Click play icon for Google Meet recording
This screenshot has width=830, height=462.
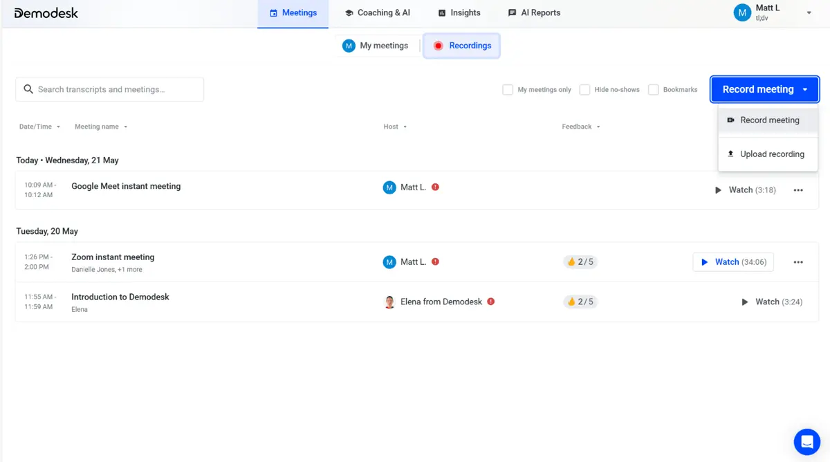718,190
